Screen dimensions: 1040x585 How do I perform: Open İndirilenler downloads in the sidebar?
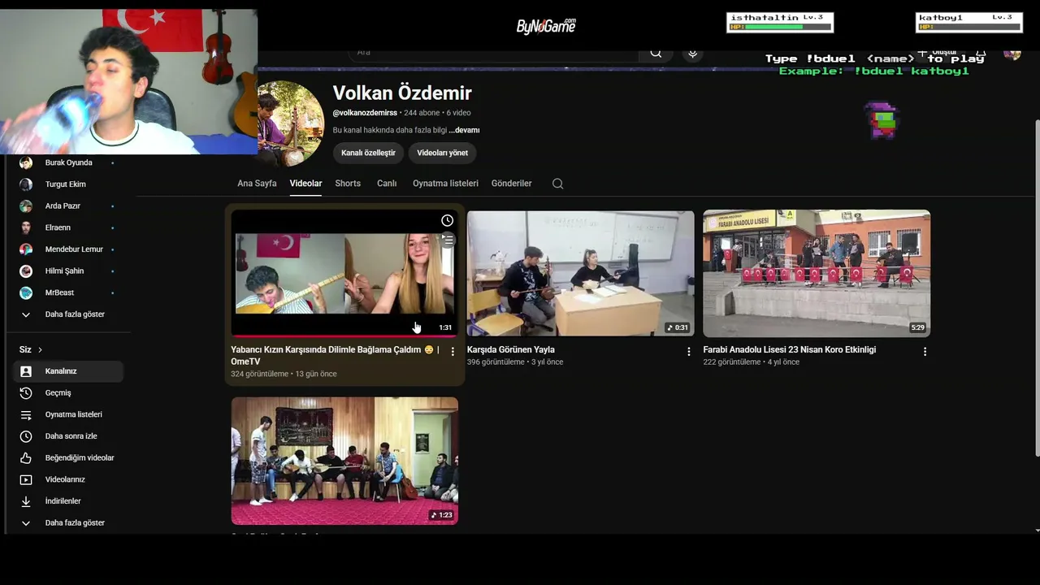pos(68,501)
